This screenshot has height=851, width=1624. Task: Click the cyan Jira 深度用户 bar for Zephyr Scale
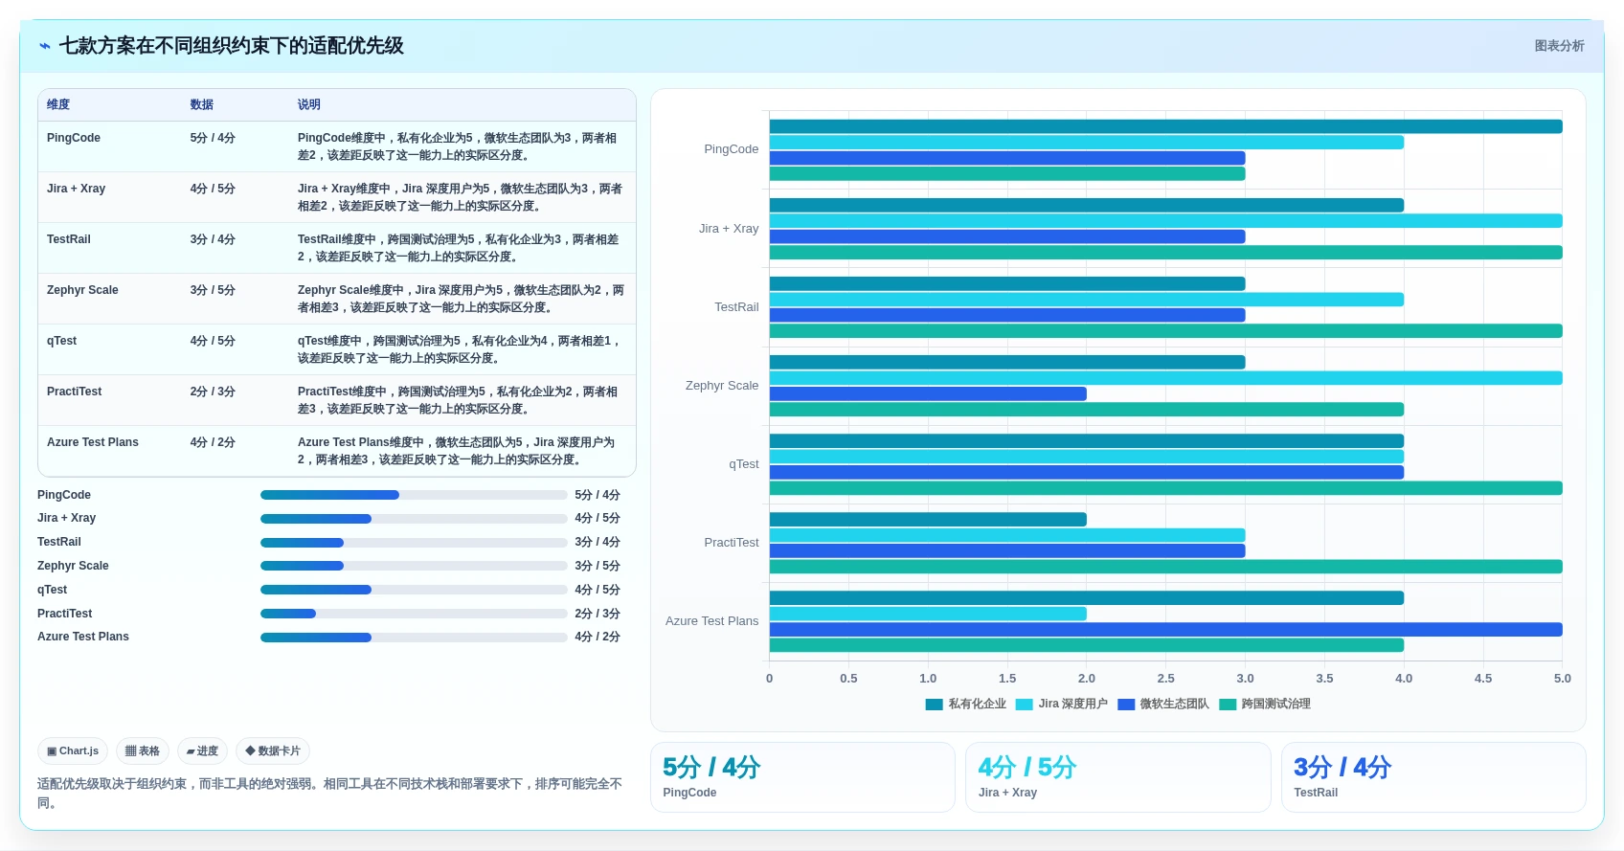(1165, 378)
